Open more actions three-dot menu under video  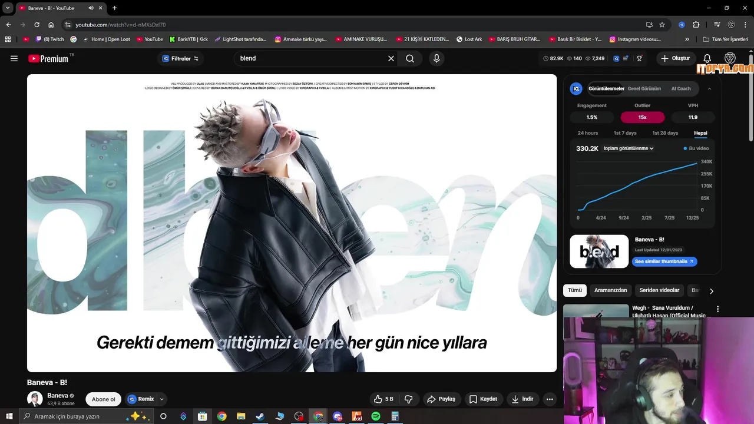(x=550, y=399)
